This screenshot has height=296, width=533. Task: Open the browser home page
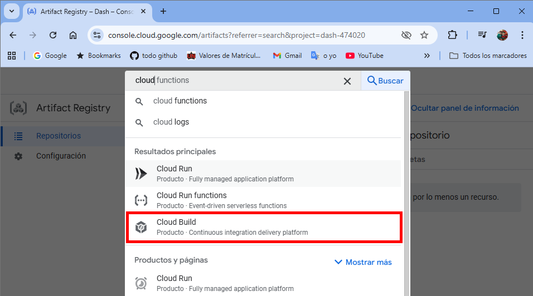point(72,35)
